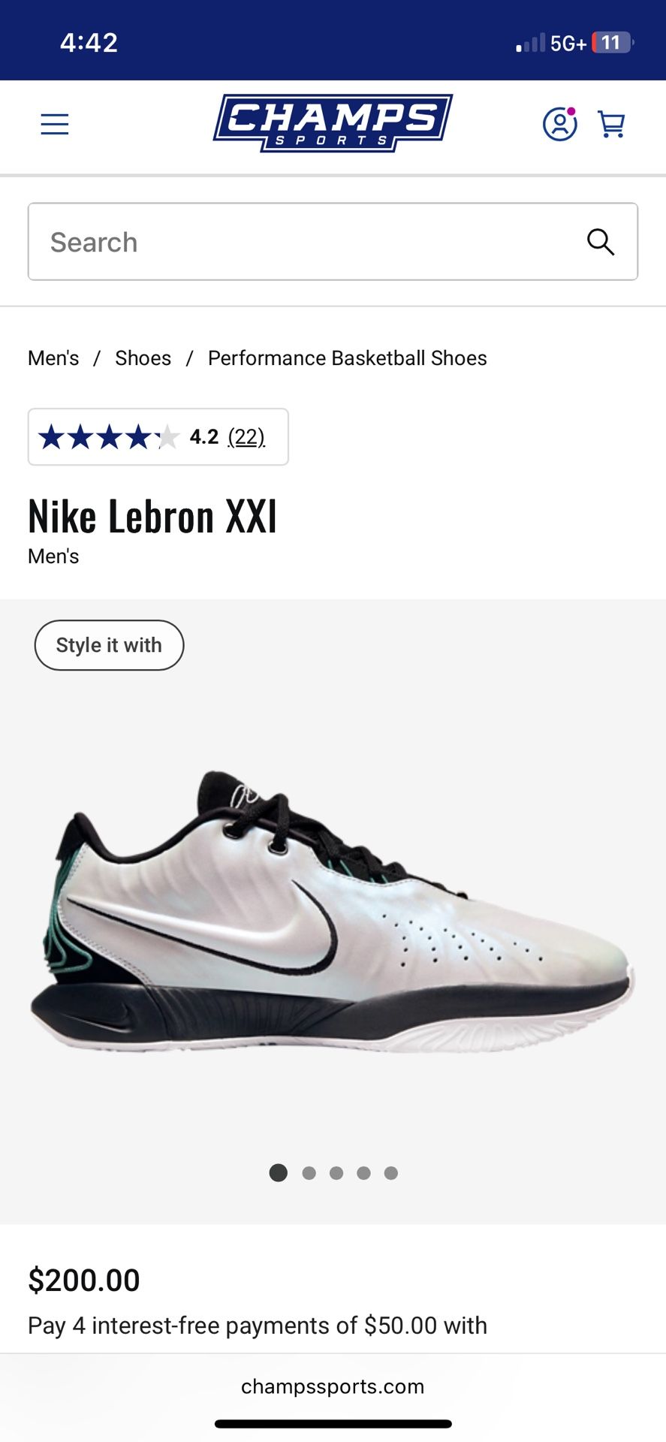
Task: Open the (22) reviews count link
Action: pos(246,436)
